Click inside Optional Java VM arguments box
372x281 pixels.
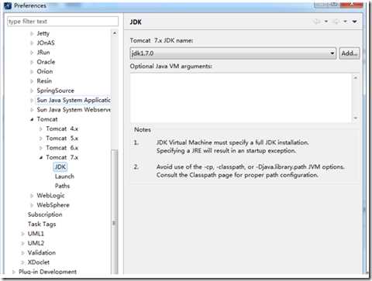[241, 98]
